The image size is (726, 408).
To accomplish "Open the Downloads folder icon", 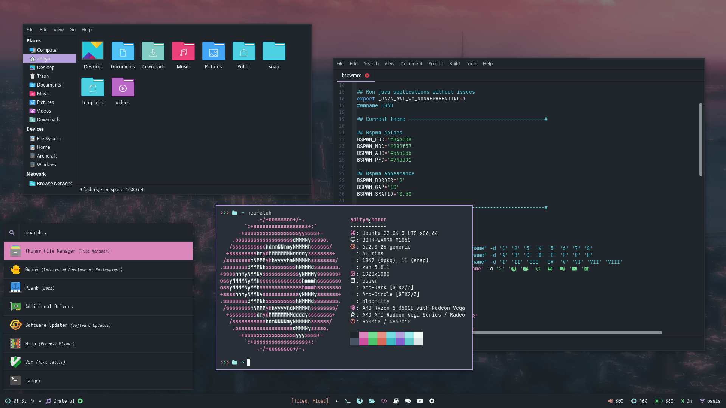I will click(153, 52).
